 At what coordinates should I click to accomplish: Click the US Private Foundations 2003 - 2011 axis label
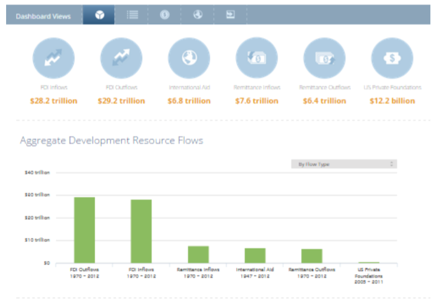pos(369,276)
